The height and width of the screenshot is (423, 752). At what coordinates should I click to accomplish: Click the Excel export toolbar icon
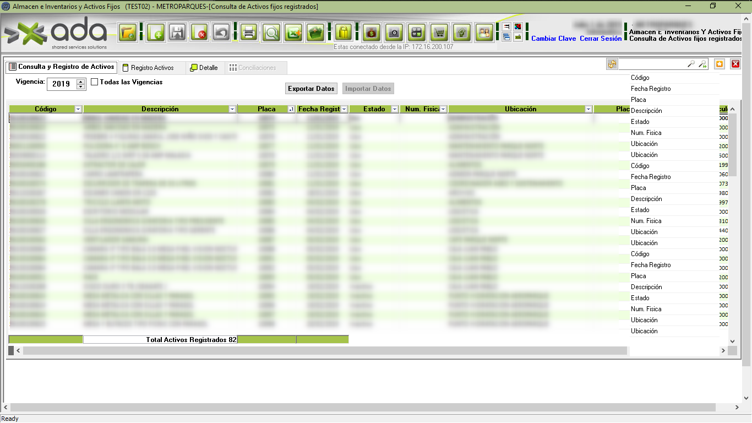293,33
